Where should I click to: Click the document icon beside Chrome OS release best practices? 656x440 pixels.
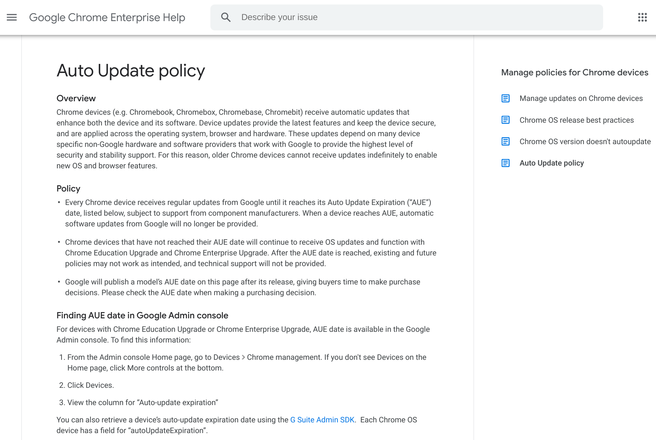click(x=505, y=120)
